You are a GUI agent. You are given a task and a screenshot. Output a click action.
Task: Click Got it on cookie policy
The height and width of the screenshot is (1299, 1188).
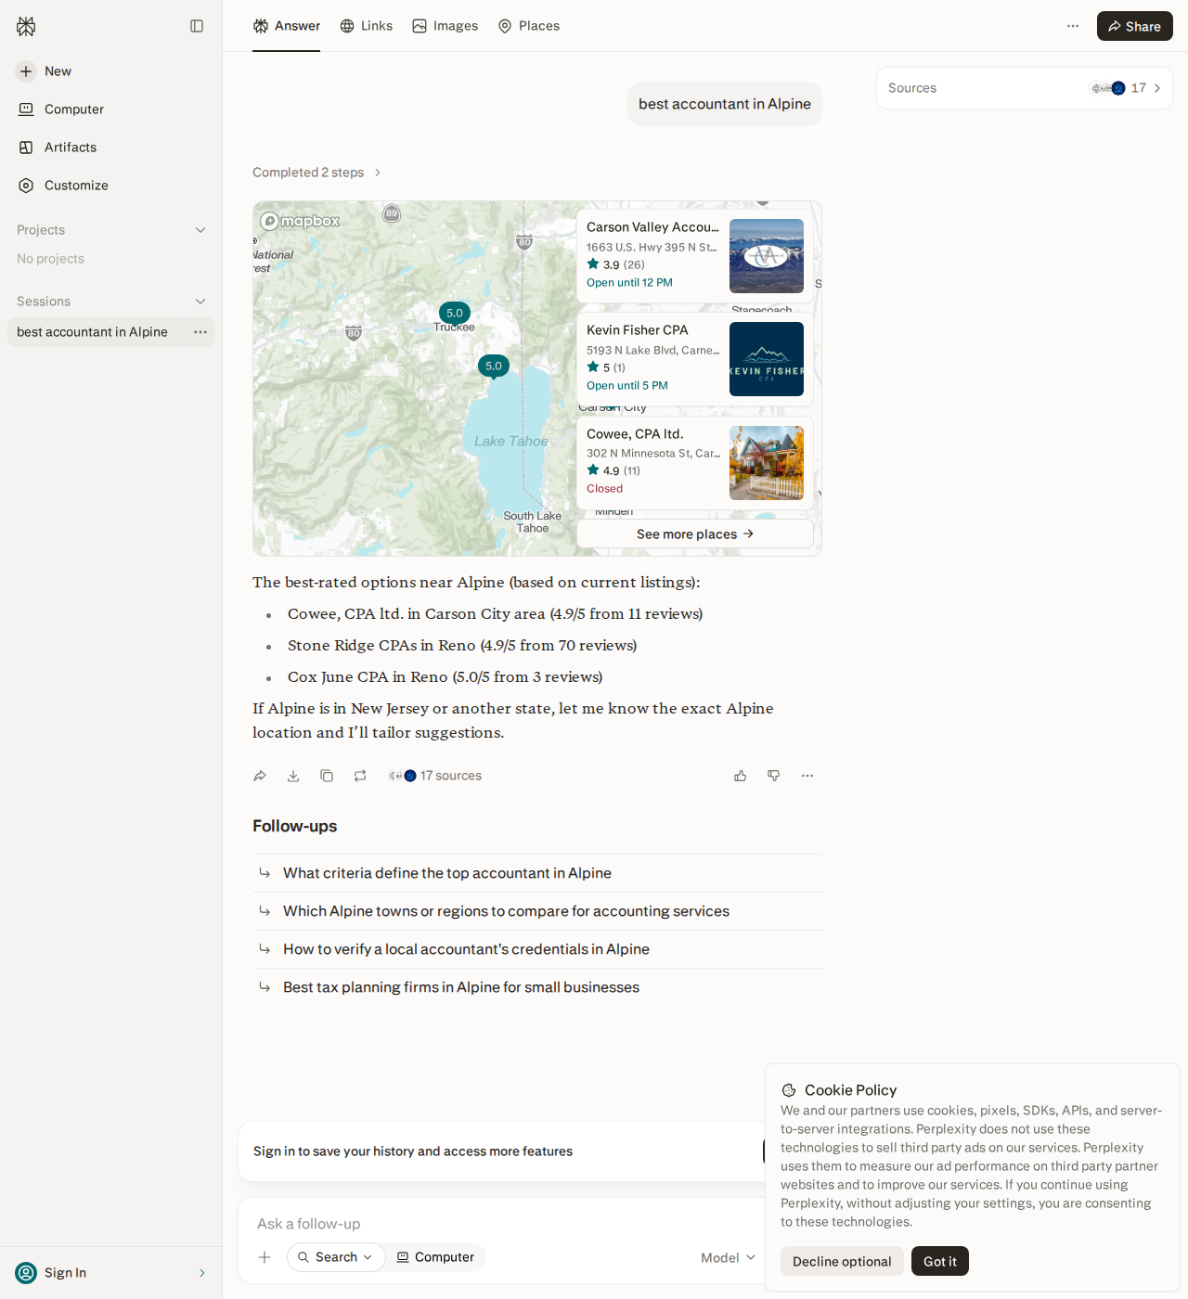[940, 1261]
